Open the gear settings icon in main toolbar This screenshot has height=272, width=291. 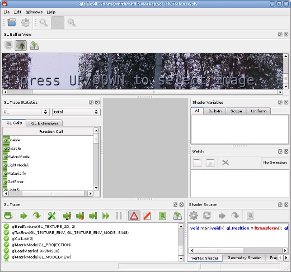26,22
